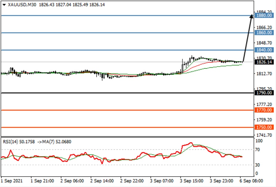Select the blue horizontal line at 1840.00
The width and height of the screenshot is (276, 187).
[x=128, y=50]
